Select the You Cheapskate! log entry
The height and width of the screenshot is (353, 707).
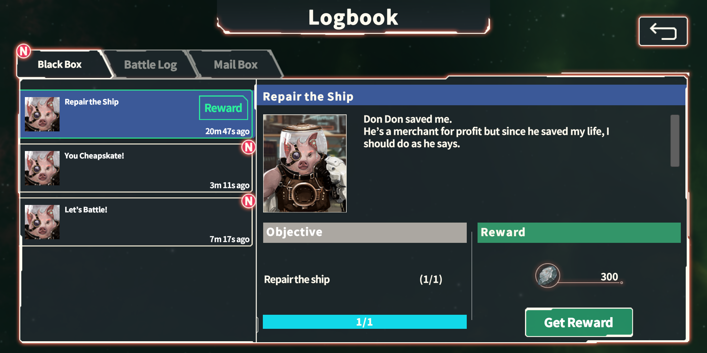pos(136,168)
